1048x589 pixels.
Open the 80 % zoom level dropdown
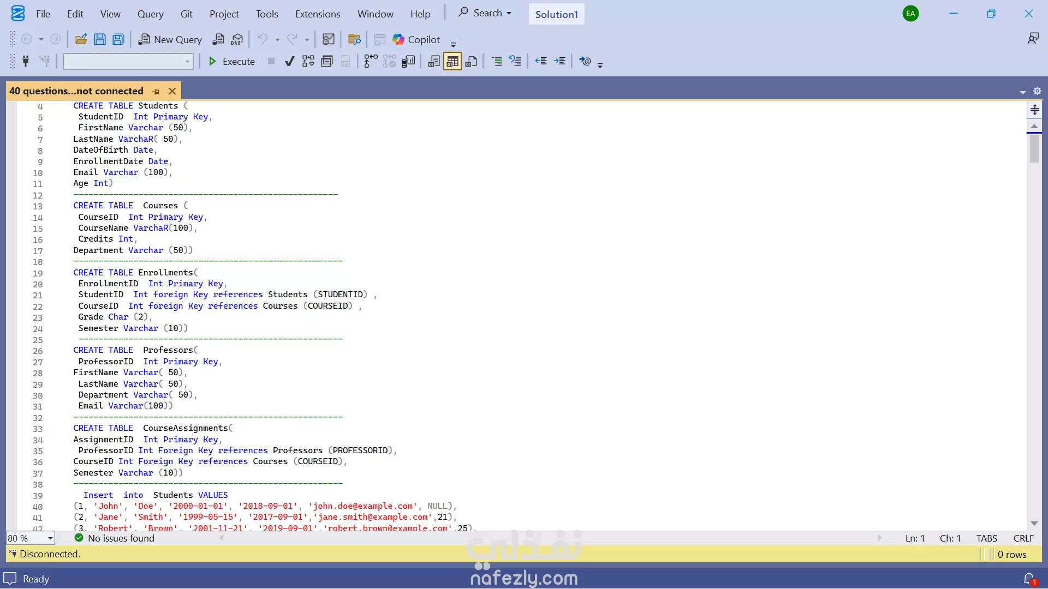pos(50,538)
